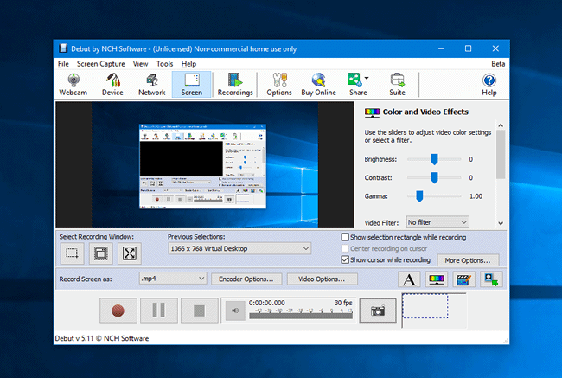
Task: Click the 30 fps text
Action: pyautogui.click(x=343, y=303)
